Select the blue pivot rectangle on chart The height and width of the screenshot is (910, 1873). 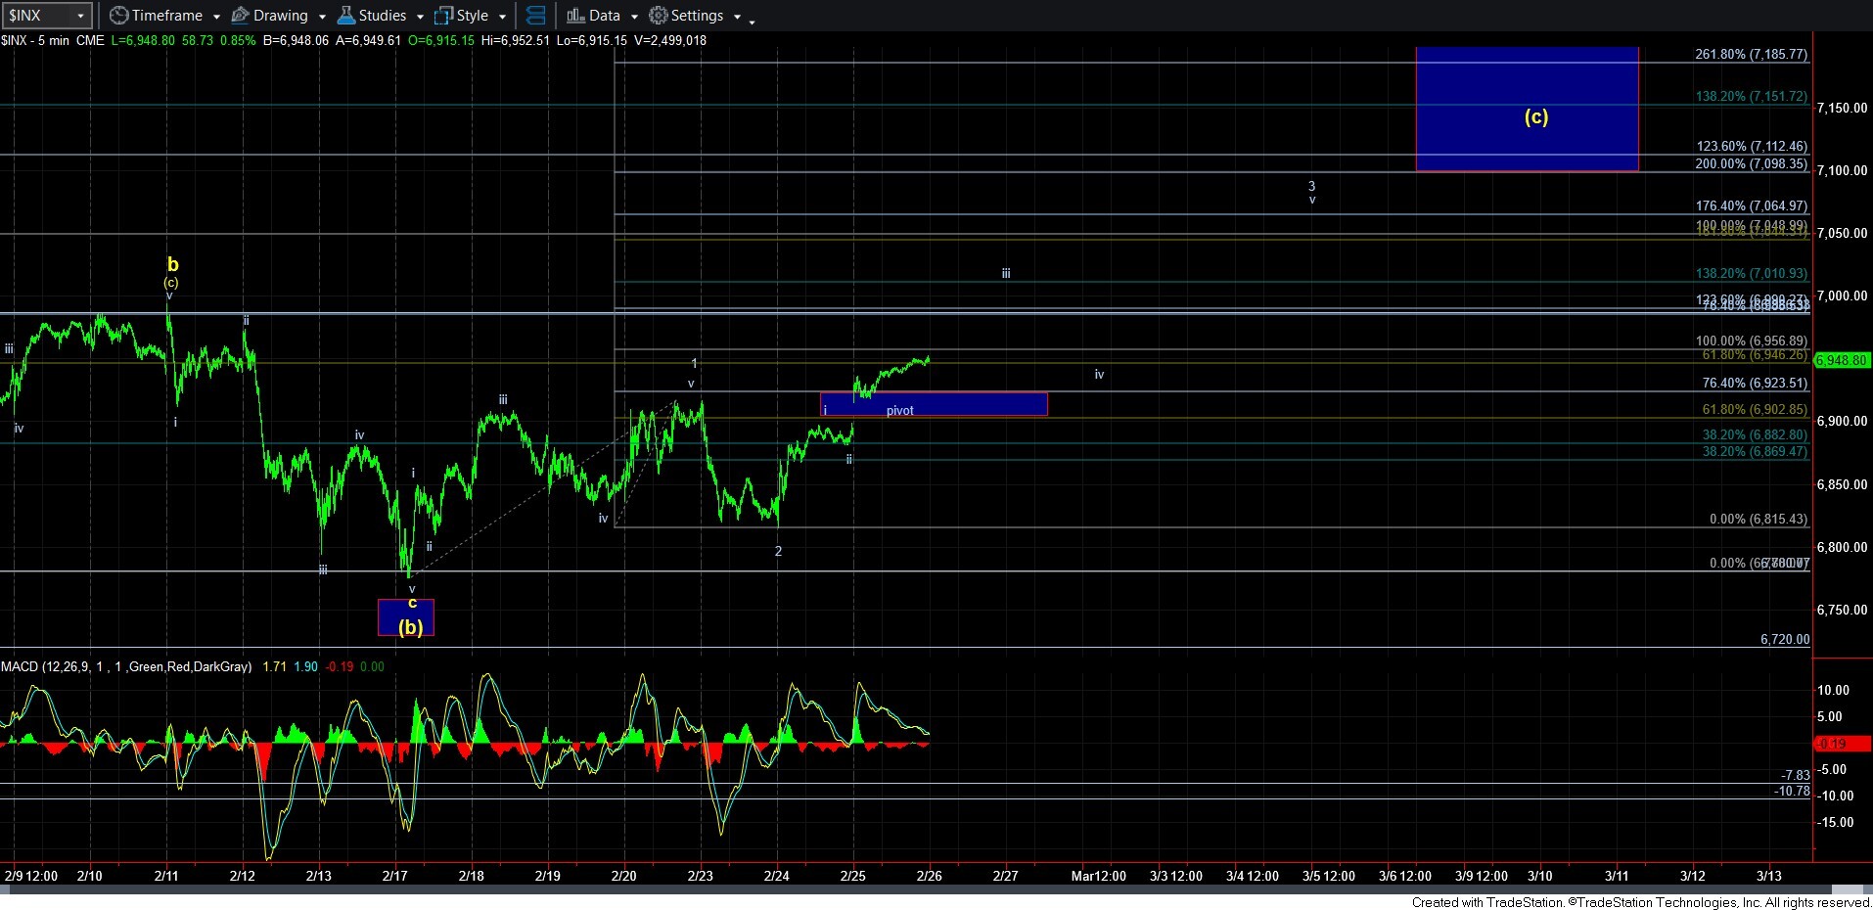tap(933, 403)
